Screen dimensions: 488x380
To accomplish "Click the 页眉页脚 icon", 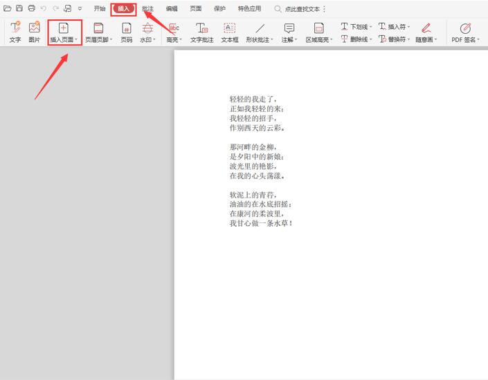I will [x=98, y=28].
